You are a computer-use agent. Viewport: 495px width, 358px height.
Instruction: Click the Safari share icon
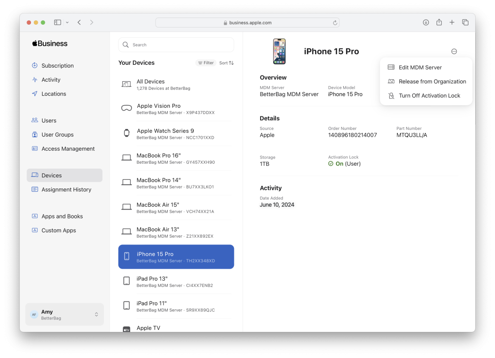[439, 22]
